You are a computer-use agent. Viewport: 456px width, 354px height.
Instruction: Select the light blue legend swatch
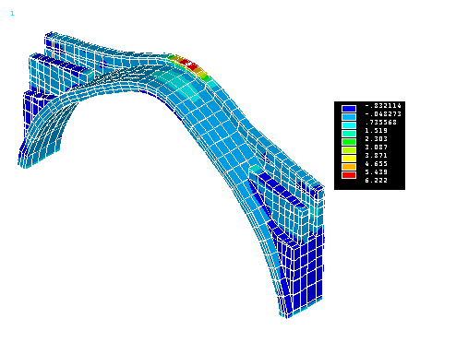click(x=349, y=117)
